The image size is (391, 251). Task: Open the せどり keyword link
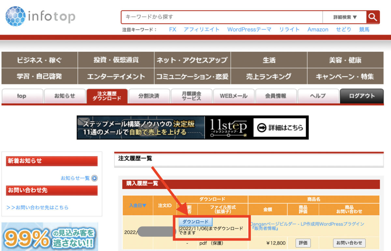point(344,29)
